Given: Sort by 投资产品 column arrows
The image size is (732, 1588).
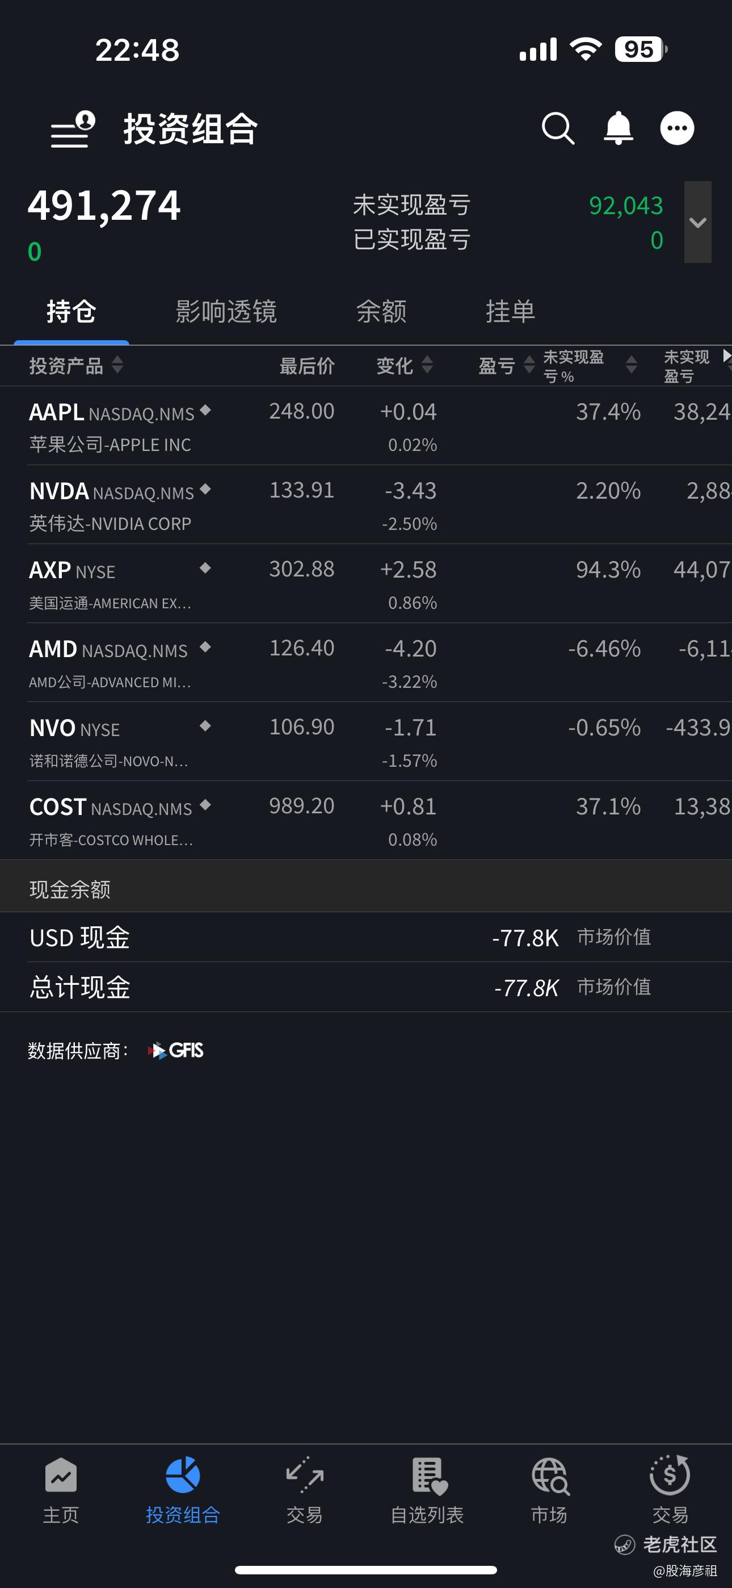Looking at the screenshot, I should coord(117,365).
